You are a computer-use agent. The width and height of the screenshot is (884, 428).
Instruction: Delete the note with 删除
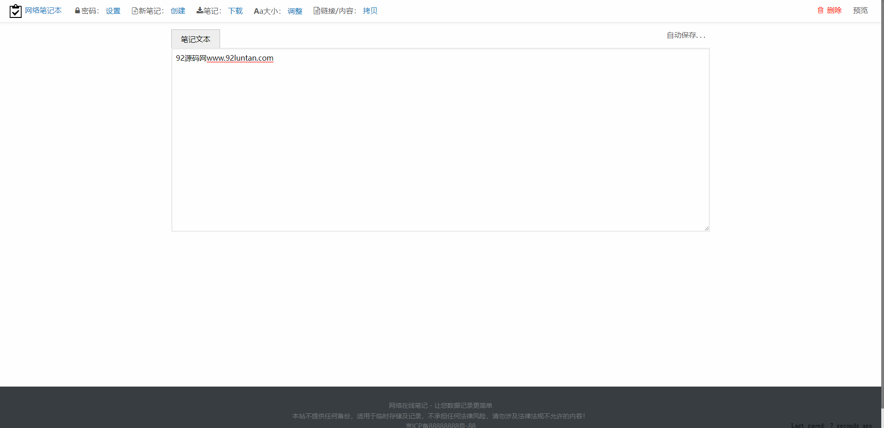click(x=834, y=11)
